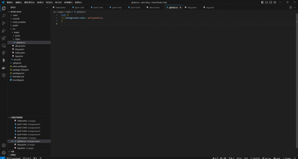Screen dimensions: 298x159
Task: Open editor More Actions ellipsis menu
Action: [x=295, y=7]
